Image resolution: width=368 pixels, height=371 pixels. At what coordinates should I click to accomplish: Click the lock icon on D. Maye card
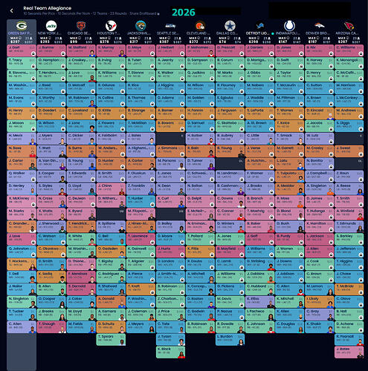(152, 53)
